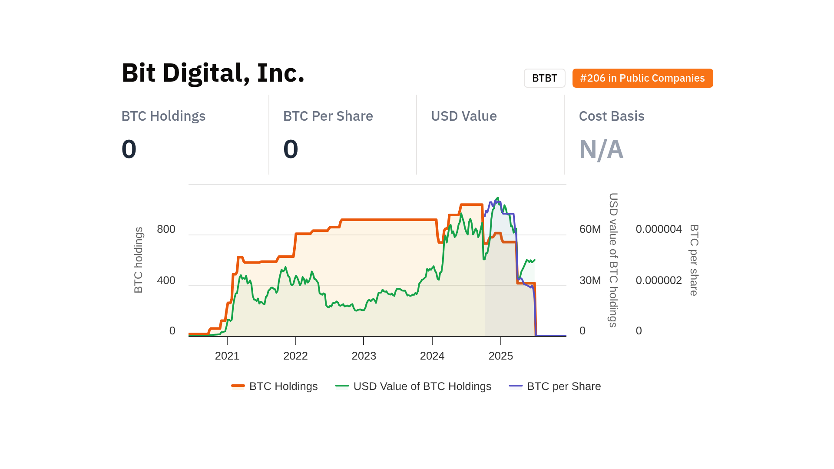834x469 pixels.
Task: Pick the 2024 label on the time axis
Action: (432, 356)
